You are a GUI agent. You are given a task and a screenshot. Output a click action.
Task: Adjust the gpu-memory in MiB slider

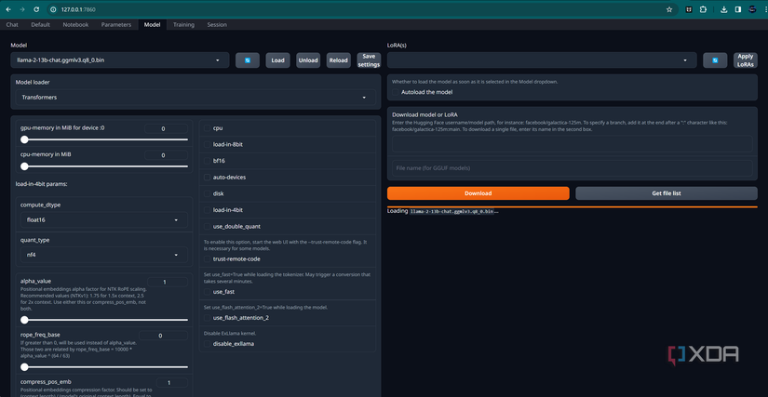pos(24,139)
